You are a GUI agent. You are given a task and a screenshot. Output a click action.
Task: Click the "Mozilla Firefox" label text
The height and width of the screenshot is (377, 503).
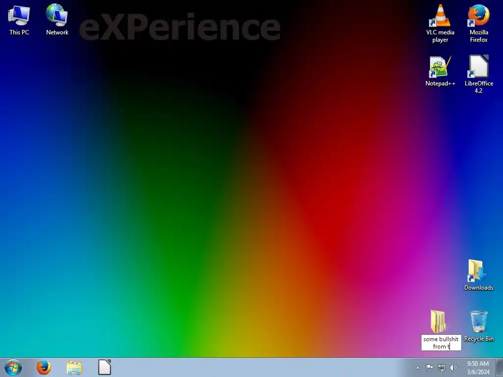click(x=478, y=36)
